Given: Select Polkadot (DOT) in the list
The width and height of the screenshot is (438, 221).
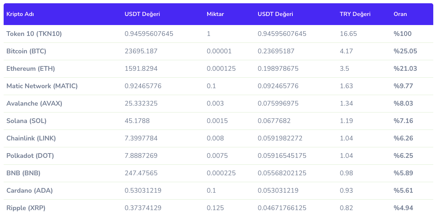Looking at the screenshot, I should (x=30, y=156).
